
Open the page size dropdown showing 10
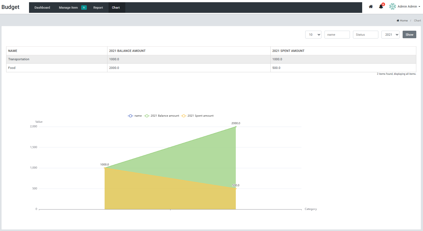click(x=313, y=35)
